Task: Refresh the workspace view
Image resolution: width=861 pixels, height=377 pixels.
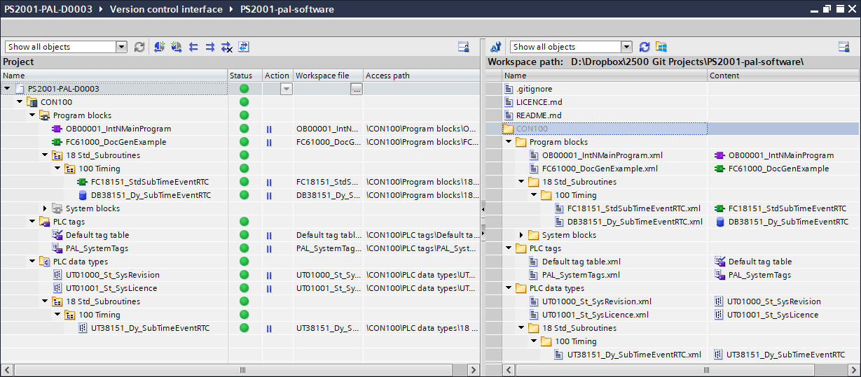Action: pos(645,47)
